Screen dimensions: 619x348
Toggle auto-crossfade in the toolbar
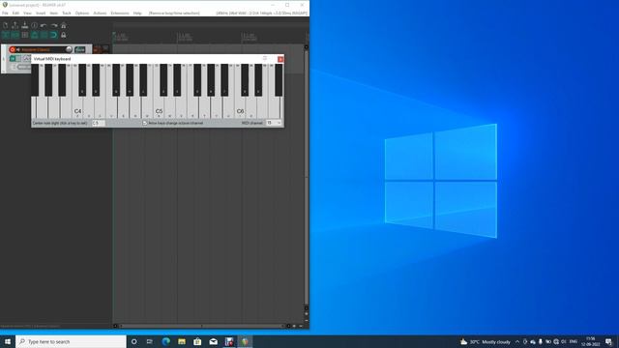[x=5, y=35]
